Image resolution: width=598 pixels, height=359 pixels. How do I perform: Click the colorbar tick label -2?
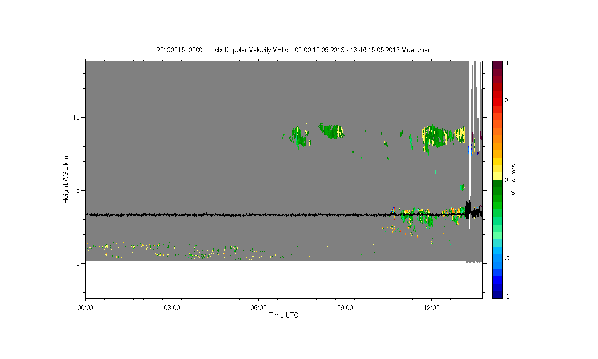(506, 259)
